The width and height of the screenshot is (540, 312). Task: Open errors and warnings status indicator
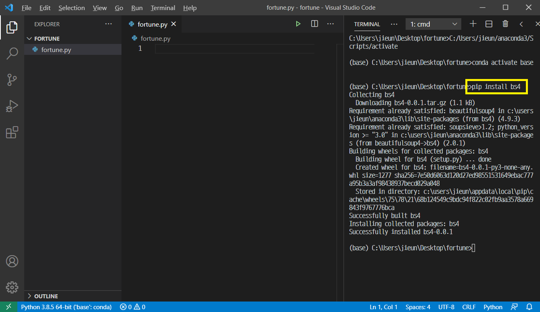click(133, 307)
